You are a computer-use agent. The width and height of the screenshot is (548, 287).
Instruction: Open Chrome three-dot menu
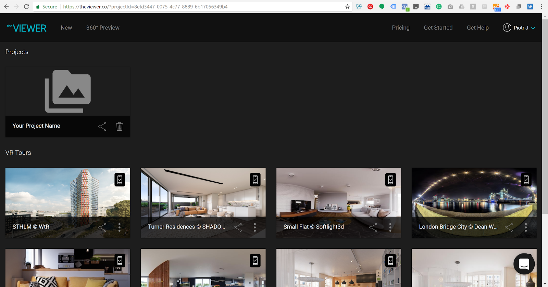pyautogui.click(x=541, y=6)
